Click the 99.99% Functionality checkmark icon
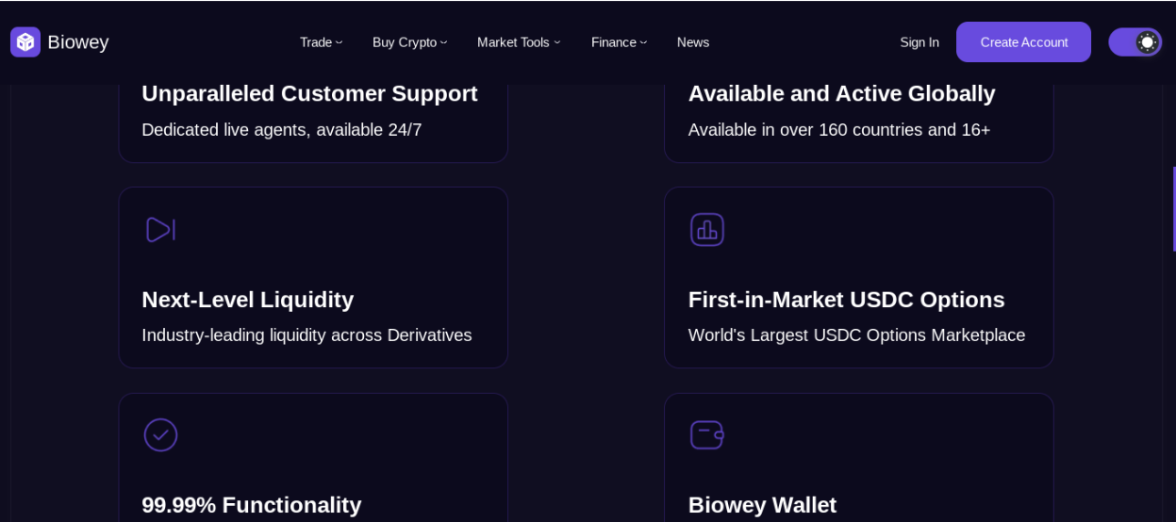 [160, 435]
